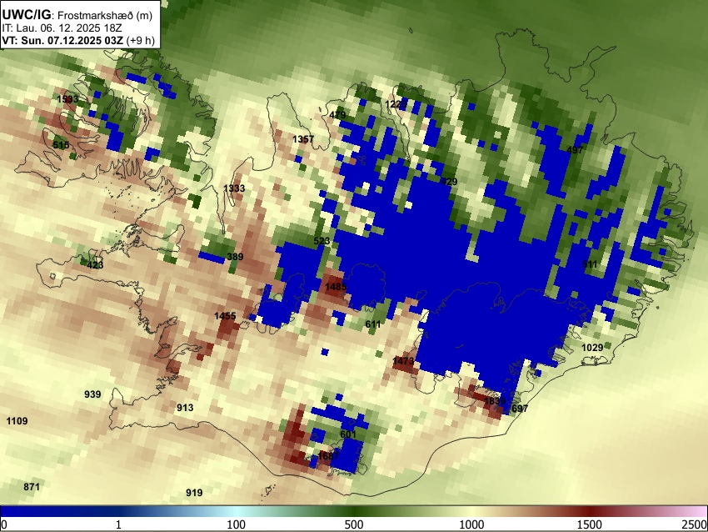Click the color scale label 1
Image resolution: width=708 pixels, height=532 pixels.
(118, 524)
